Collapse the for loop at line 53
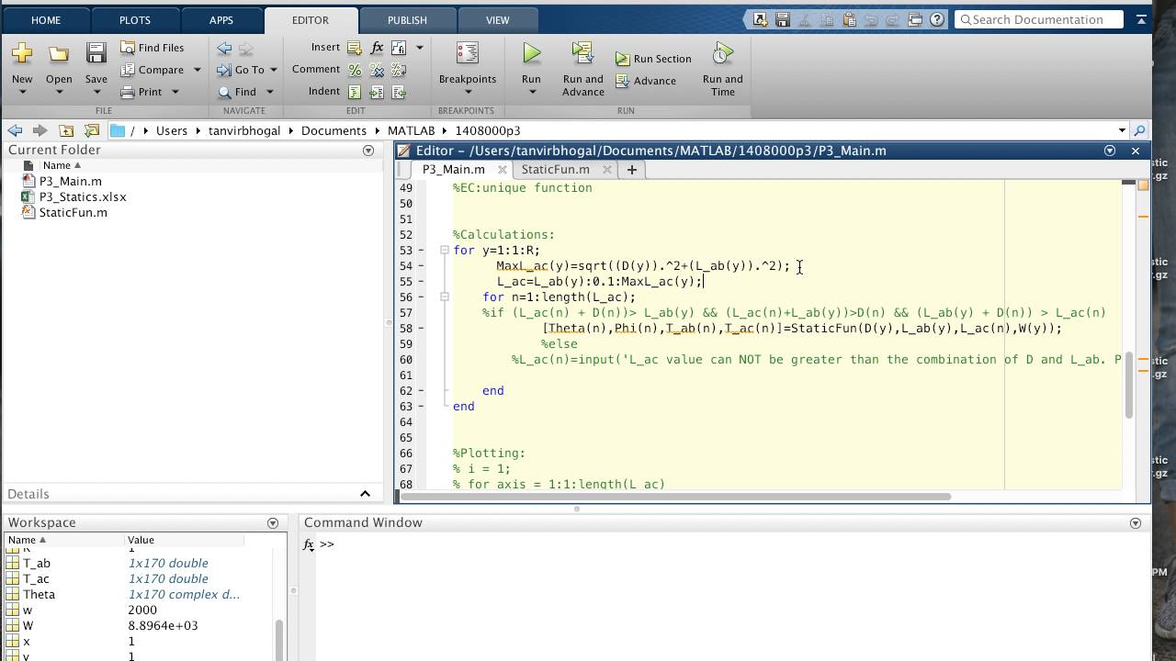1176x661 pixels. (444, 251)
